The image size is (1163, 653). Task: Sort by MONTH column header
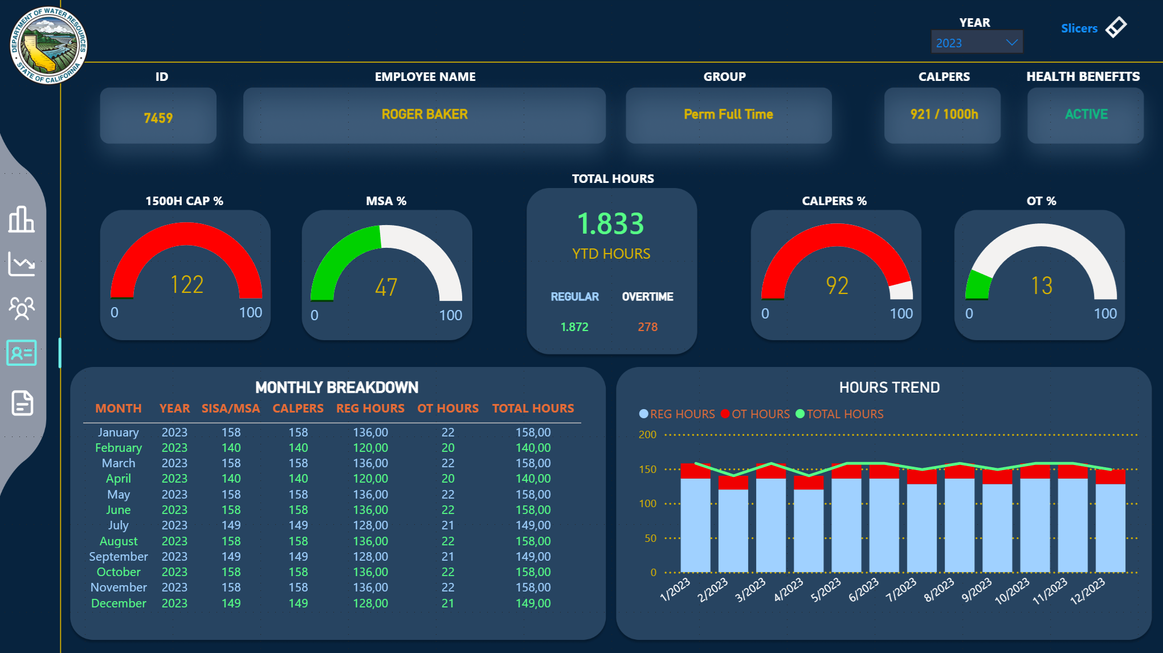(x=119, y=409)
